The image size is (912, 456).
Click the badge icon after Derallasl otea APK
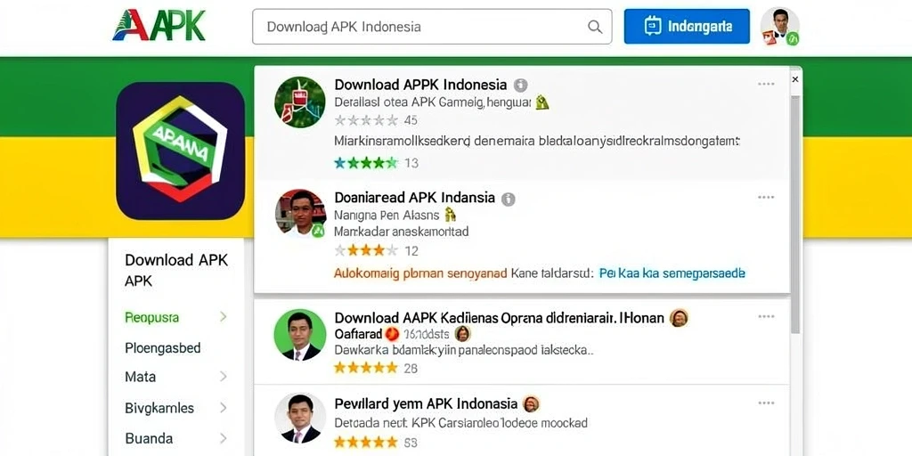coord(542,102)
